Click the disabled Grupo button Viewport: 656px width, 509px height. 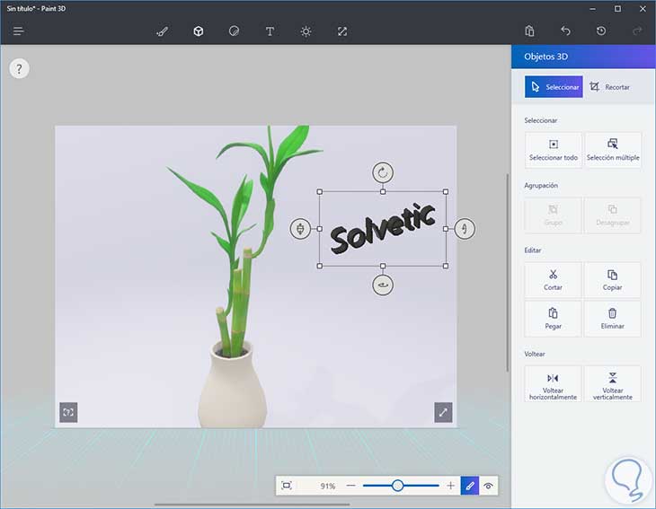(553, 215)
